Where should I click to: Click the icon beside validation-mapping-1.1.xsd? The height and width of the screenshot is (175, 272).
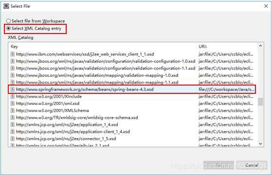[x=13, y=82]
